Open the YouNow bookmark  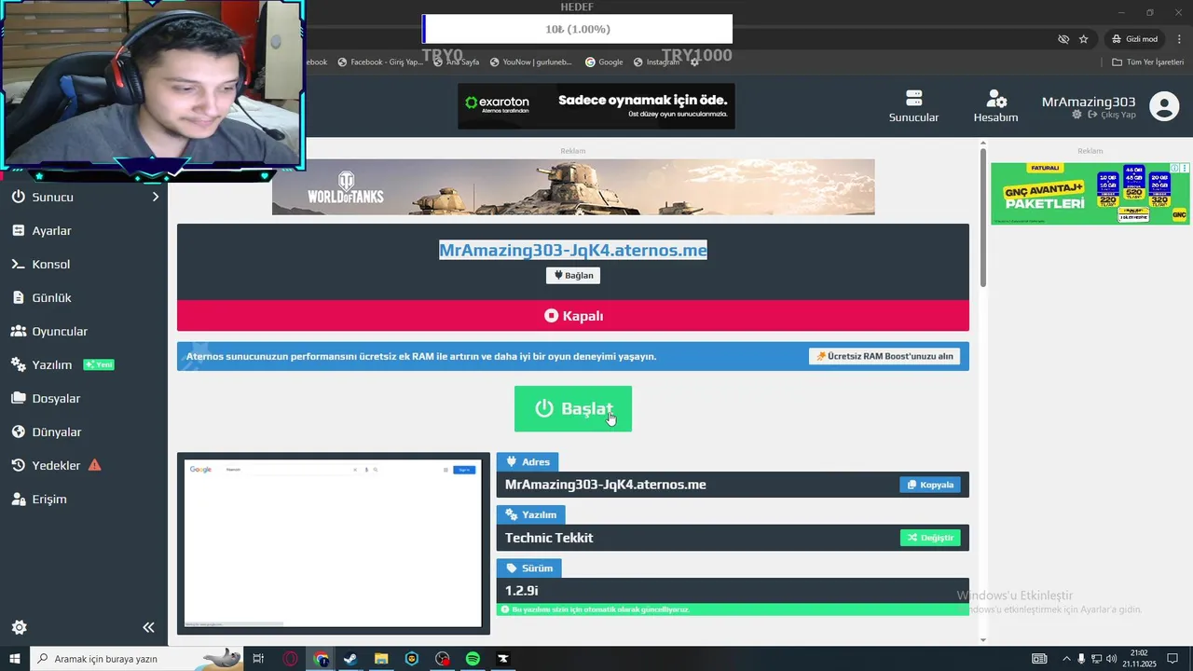pyautogui.click(x=530, y=62)
